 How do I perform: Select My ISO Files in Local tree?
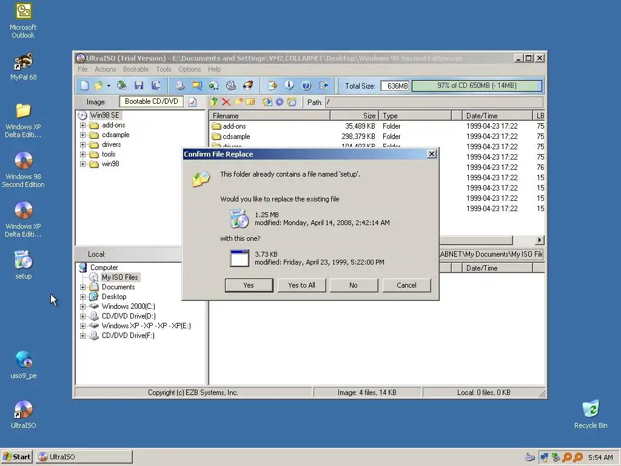pos(119,277)
